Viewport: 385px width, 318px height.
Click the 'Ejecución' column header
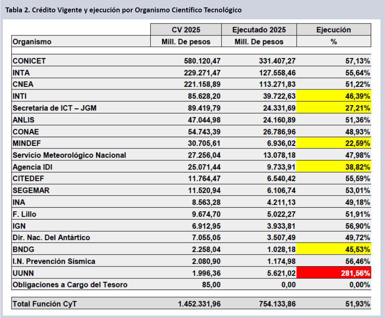(x=333, y=30)
